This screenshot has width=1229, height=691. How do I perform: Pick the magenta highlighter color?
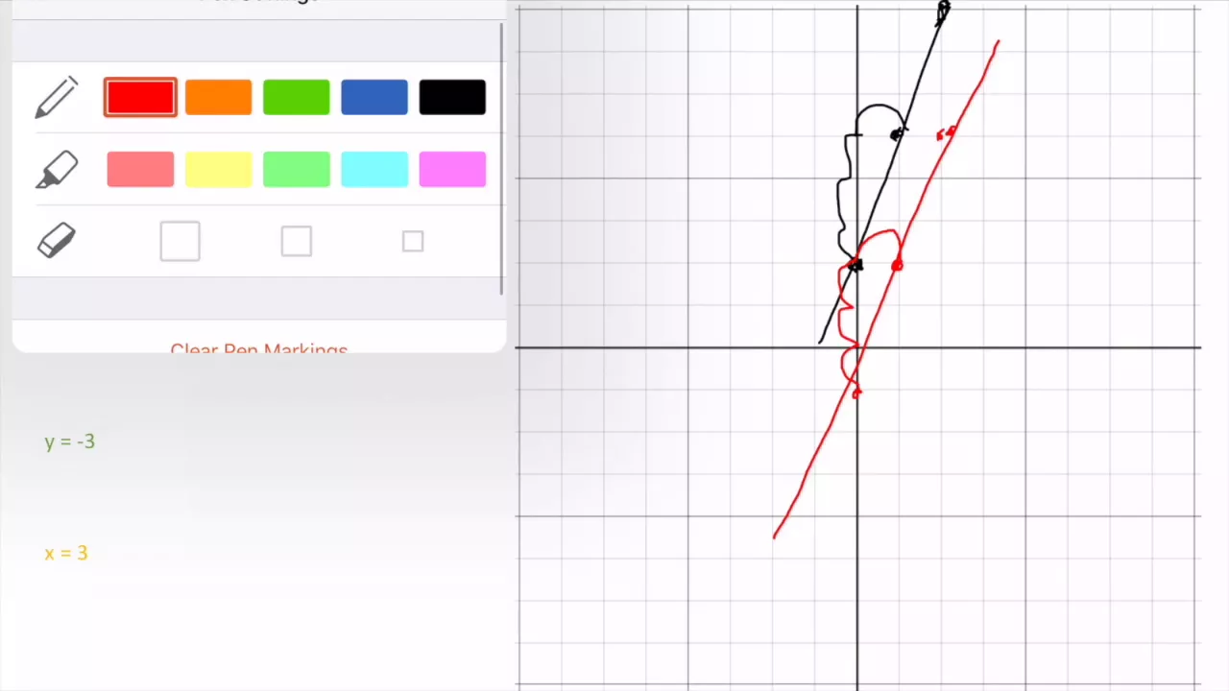pos(452,170)
